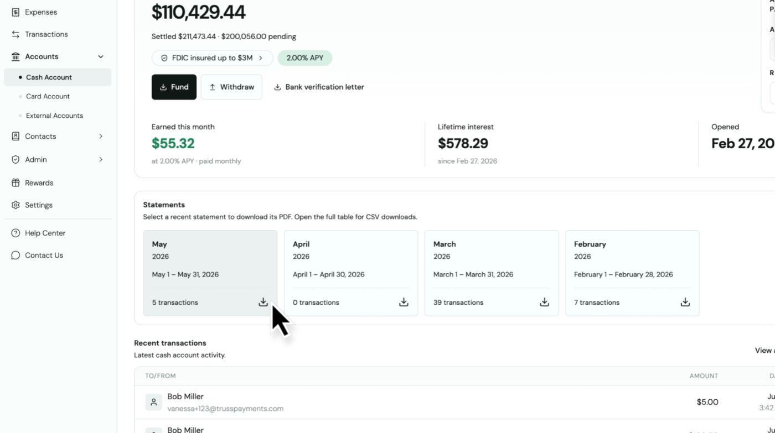Select the May 2026 statement card

(x=210, y=273)
